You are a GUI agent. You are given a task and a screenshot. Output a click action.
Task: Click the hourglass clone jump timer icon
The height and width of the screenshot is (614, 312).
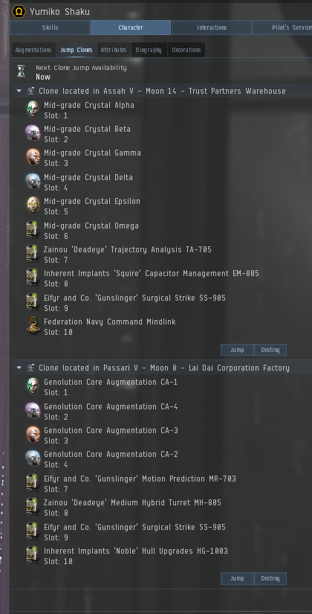(x=21, y=71)
